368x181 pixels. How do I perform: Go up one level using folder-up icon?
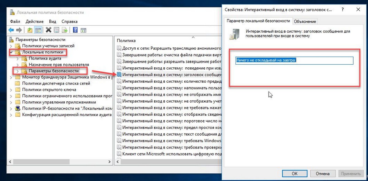tap(30, 30)
